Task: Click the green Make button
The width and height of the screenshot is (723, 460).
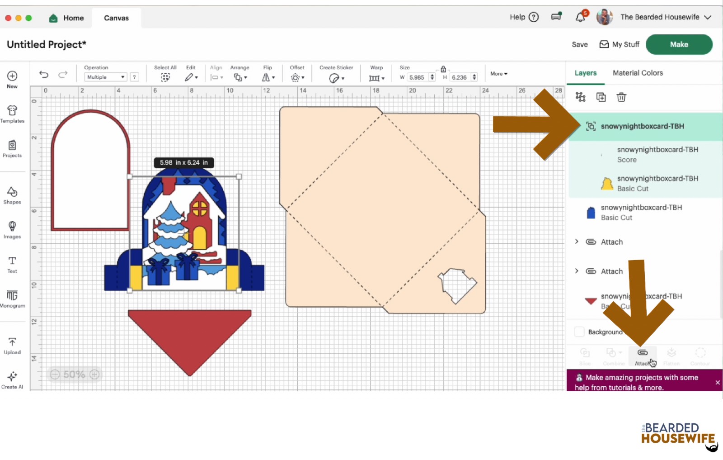Action: pyautogui.click(x=679, y=44)
